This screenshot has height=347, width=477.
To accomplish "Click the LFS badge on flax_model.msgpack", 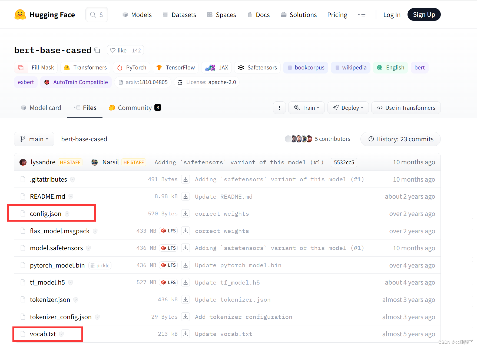I will pos(168,231).
